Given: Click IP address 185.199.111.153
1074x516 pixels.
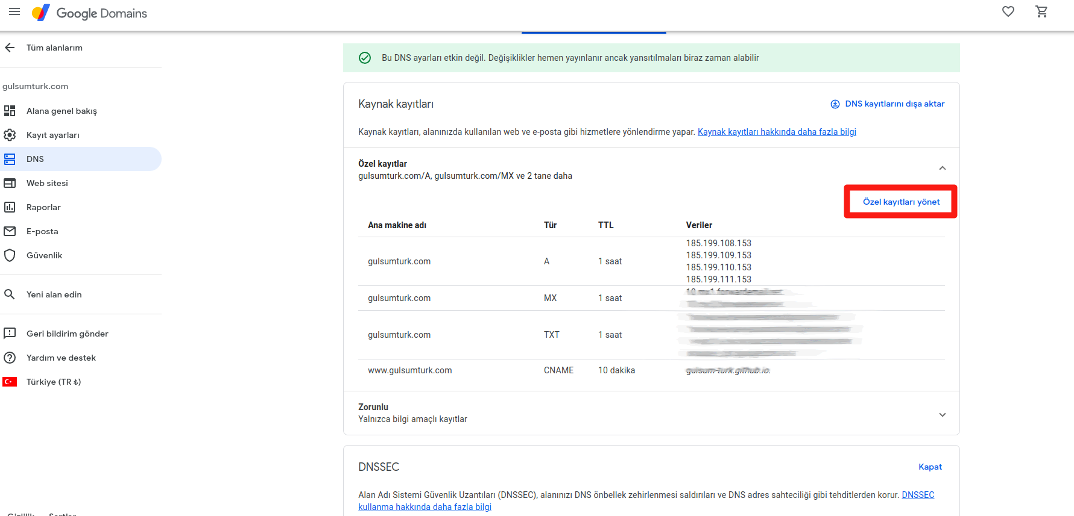Looking at the screenshot, I should click(x=719, y=279).
